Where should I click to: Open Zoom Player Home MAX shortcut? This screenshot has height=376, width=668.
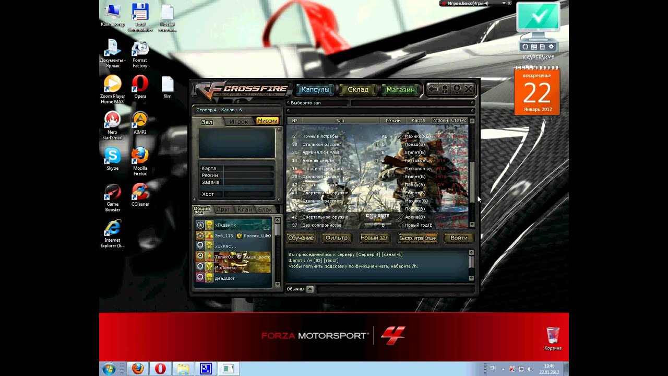[x=113, y=90]
